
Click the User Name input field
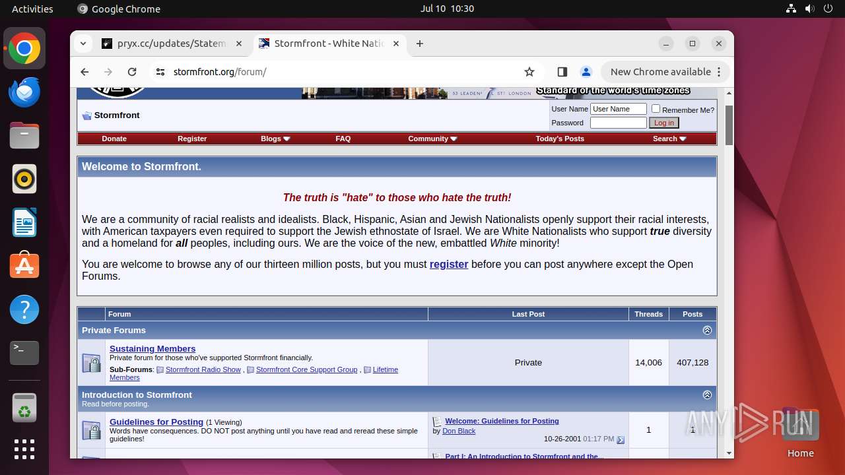click(619, 109)
